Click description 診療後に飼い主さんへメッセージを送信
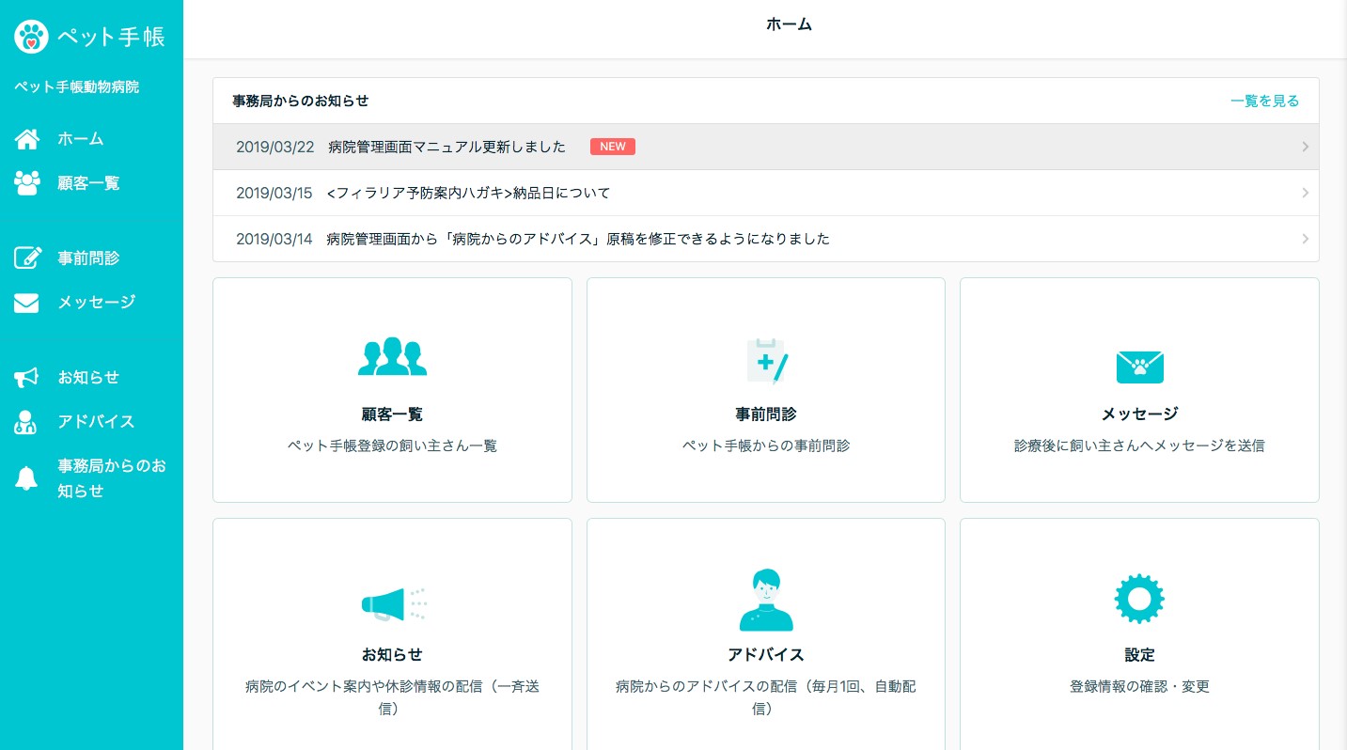Viewport: 1347px width, 750px height. pyautogui.click(x=1139, y=445)
